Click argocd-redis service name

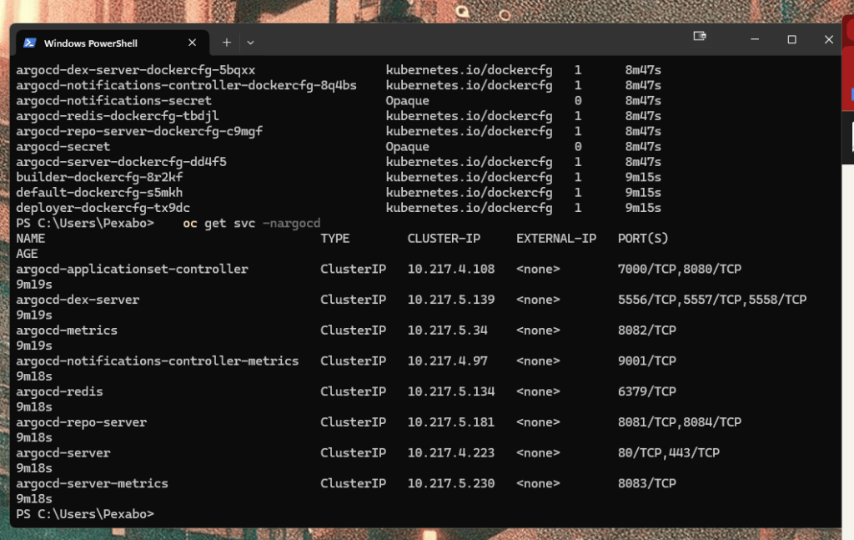point(59,391)
